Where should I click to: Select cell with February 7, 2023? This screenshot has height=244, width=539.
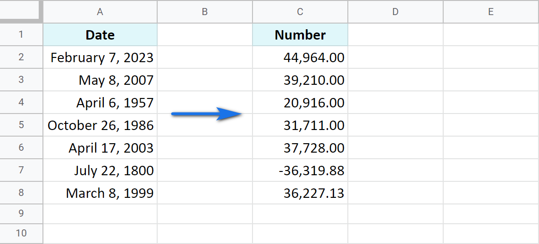(100, 57)
